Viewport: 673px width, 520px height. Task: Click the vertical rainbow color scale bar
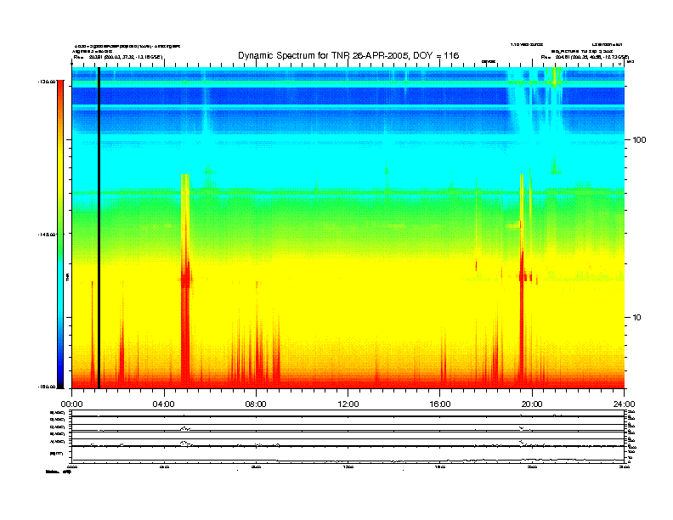point(60,234)
